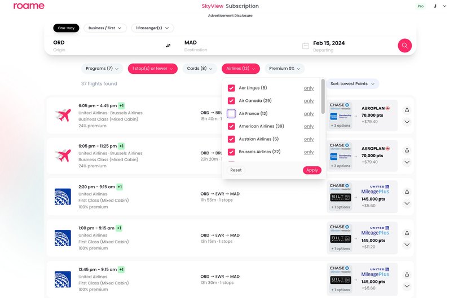Click the pink search magnifier button
The width and height of the screenshot is (454, 298).
[404, 46]
